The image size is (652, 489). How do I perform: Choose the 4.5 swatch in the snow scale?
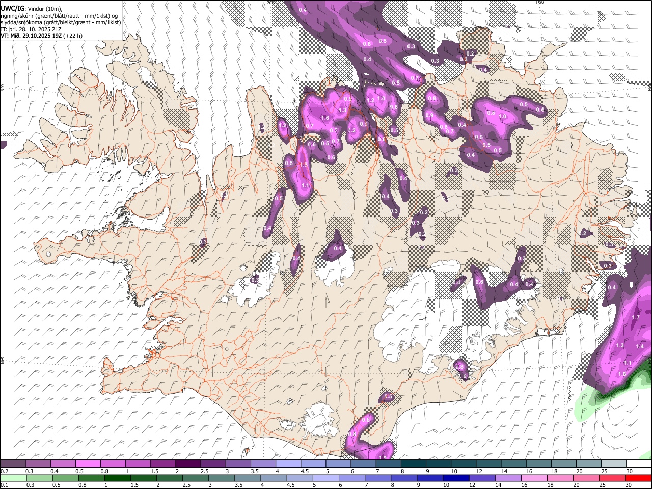coord(313,464)
